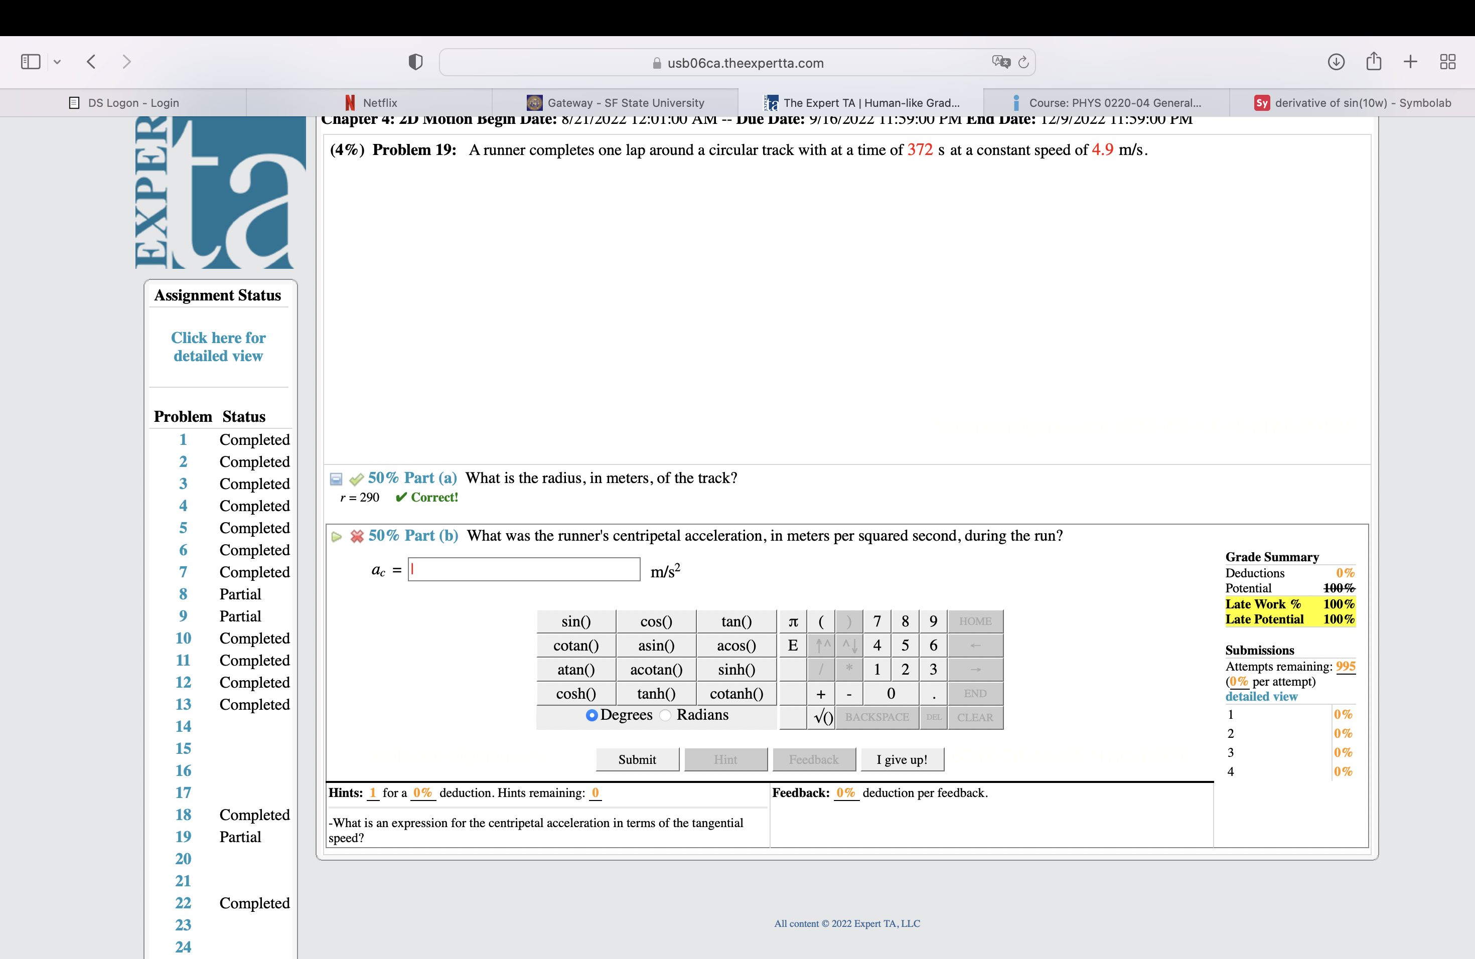Image resolution: width=1475 pixels, height=959 pixels.
Task: Click the 'Click here for detailed view' link
Action: tap(218, 347)
